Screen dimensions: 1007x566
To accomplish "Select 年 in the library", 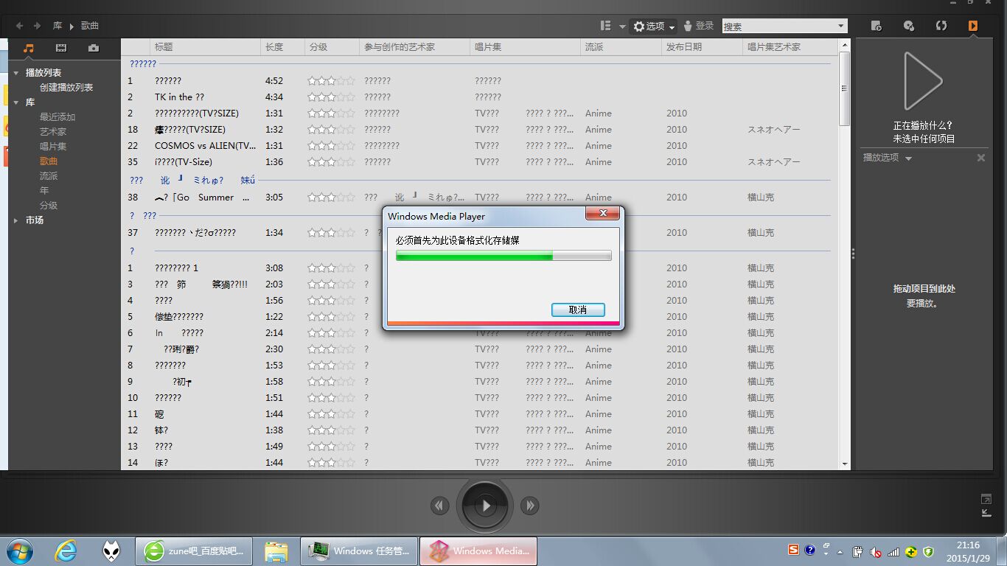I will pos(44,191).
